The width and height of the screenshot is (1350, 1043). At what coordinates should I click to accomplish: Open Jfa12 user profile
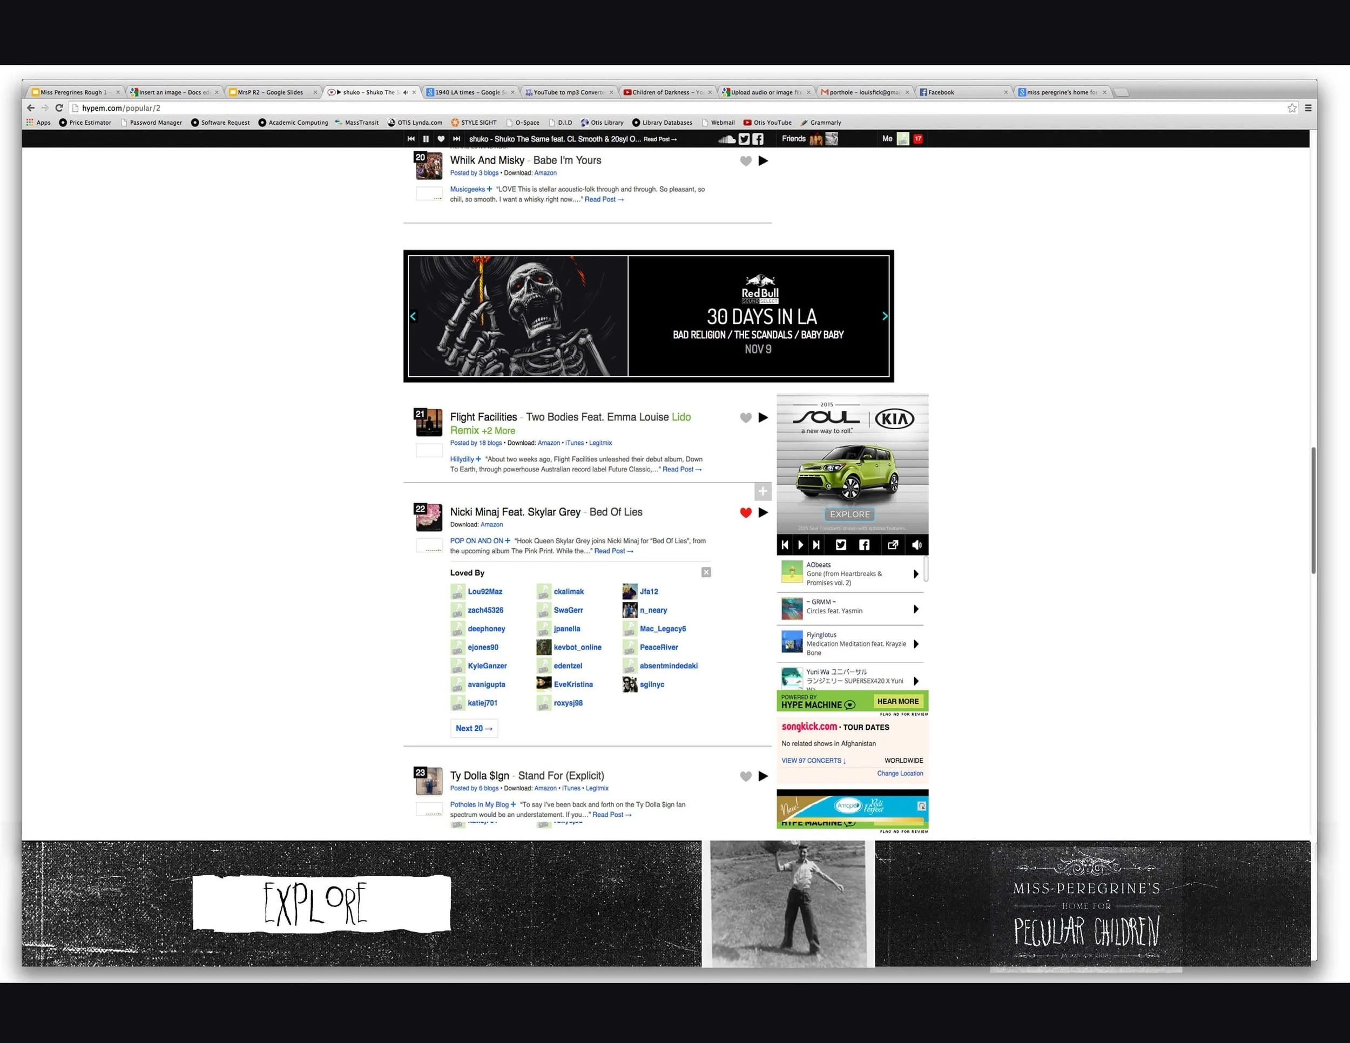649,591
